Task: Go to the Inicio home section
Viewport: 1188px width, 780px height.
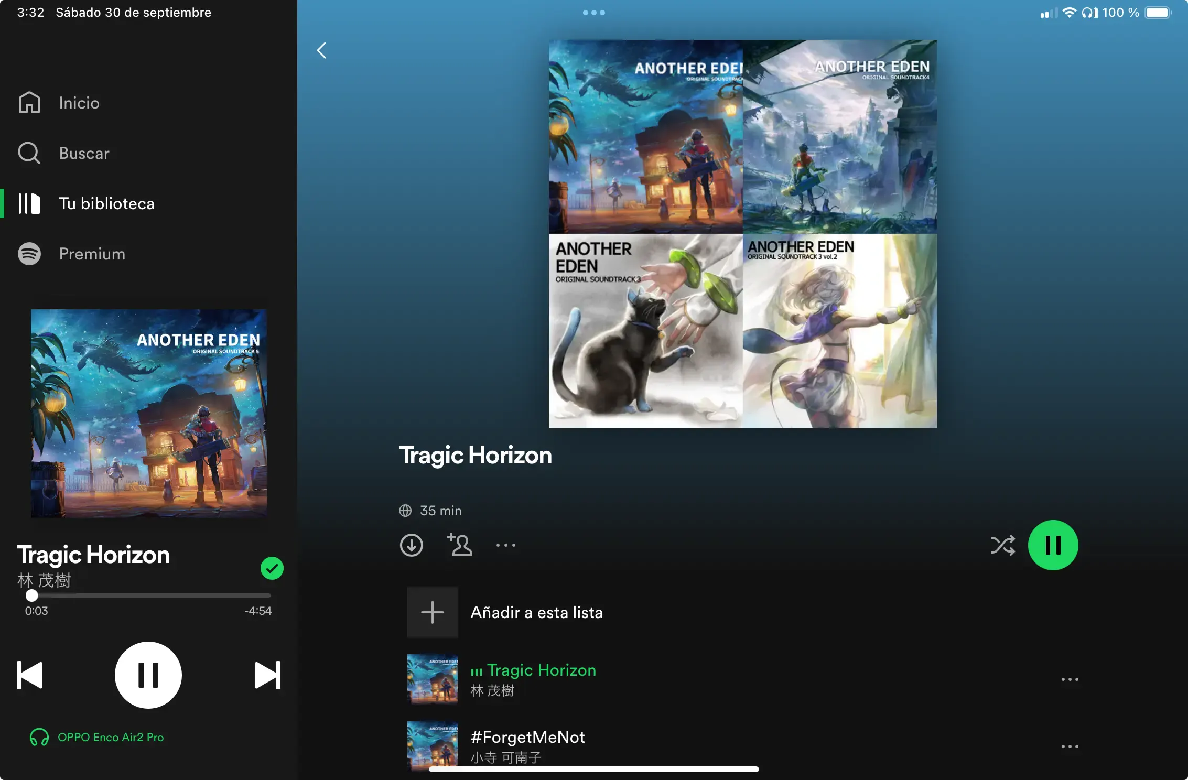Action: (x=79, y=103)
